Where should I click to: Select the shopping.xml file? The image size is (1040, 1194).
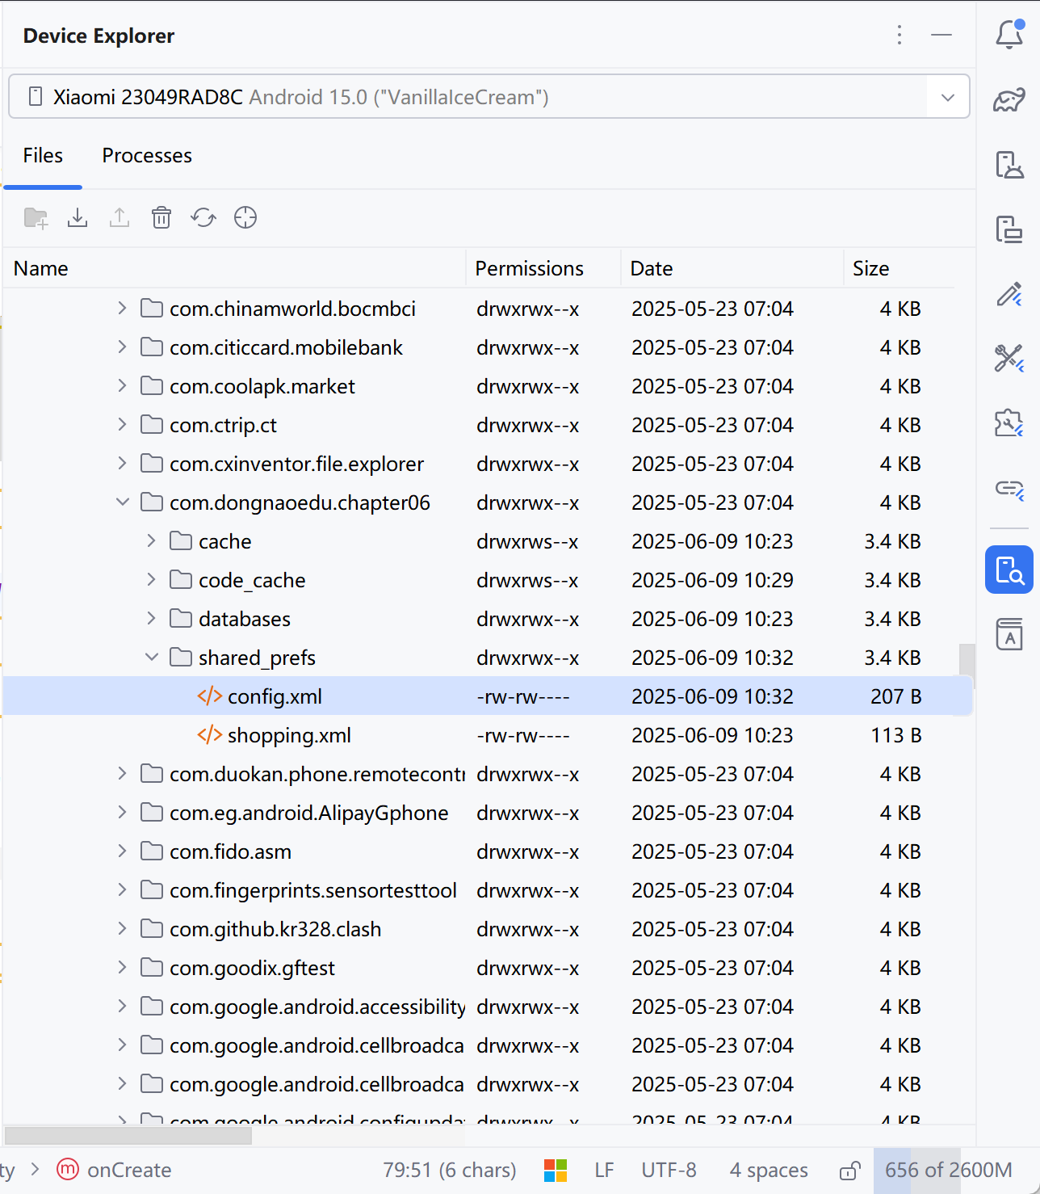pos(289,735)
